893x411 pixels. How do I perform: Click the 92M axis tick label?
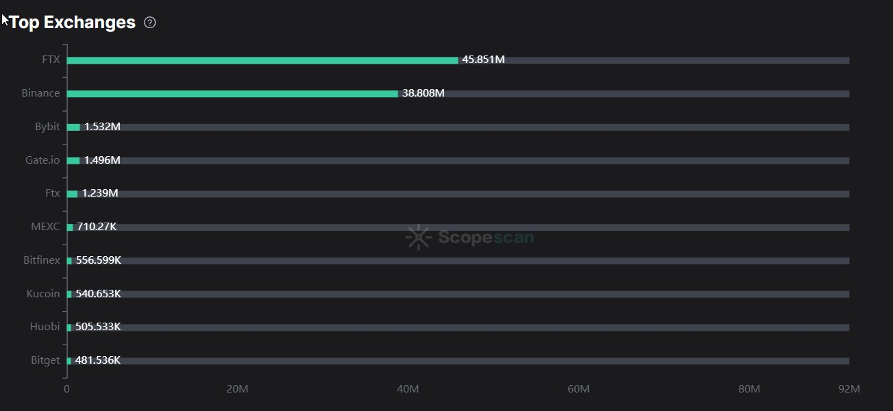[x=848, y=389]
